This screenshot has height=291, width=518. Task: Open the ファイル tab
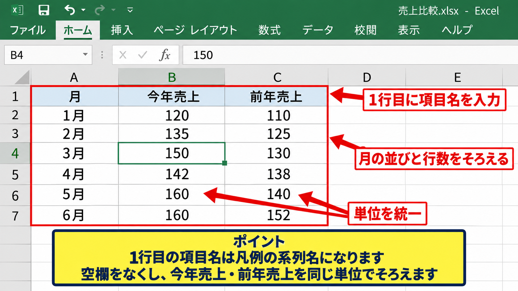pos(28,30)
